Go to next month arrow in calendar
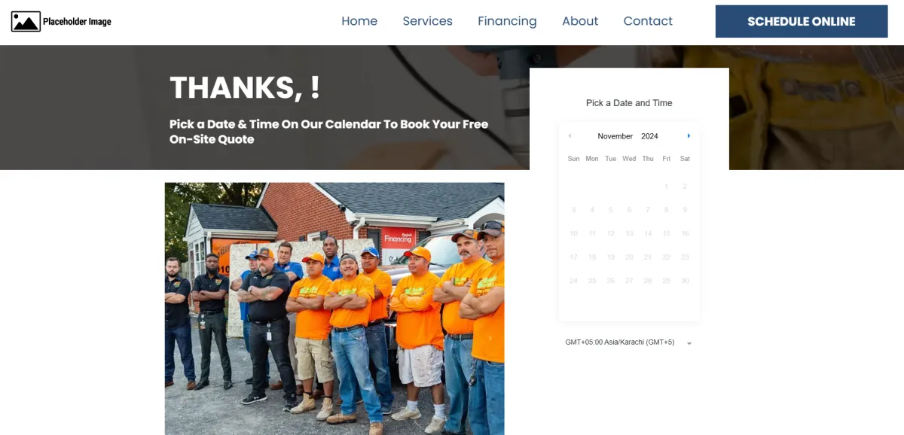This screenshot has width=904, height=435. pyautogui.click(x=689, y=136)
